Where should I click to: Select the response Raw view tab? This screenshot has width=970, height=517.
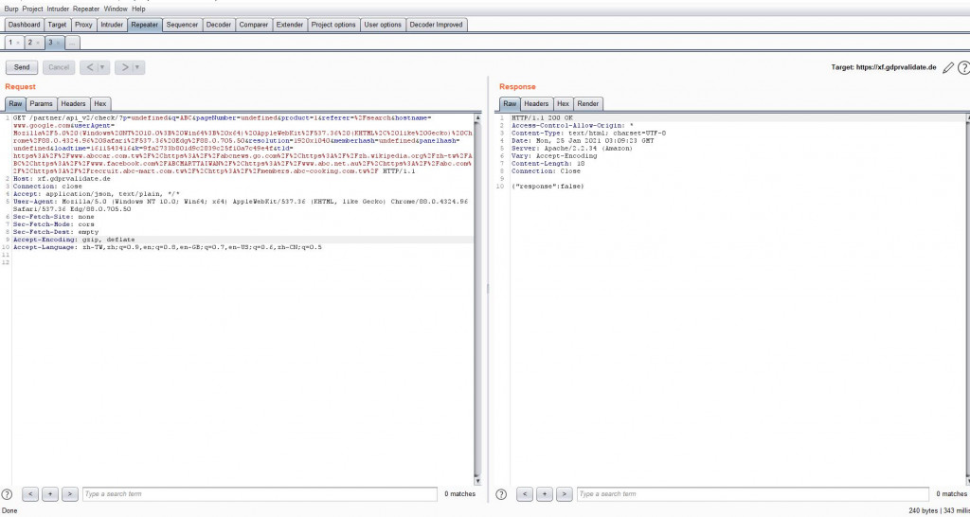510,104
